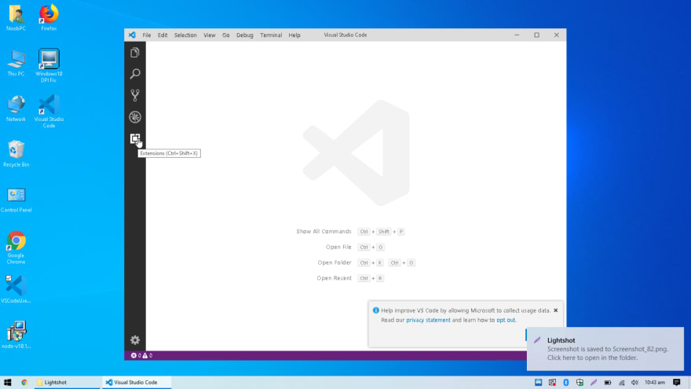The image size is (691, 389).
Task: Open the Selection menu
Action: (185, 35)
